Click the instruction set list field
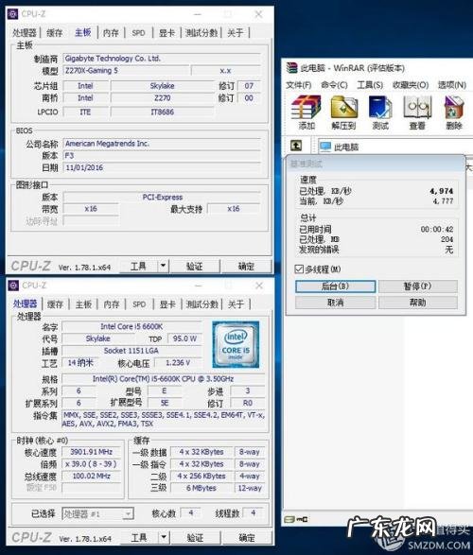The width and height of the screenshot is (473, 555). [x=164, y=420]
